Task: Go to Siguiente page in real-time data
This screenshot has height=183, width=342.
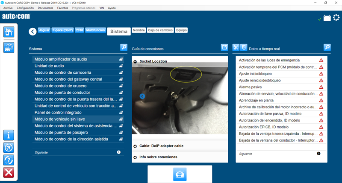Action: point(318,154)
